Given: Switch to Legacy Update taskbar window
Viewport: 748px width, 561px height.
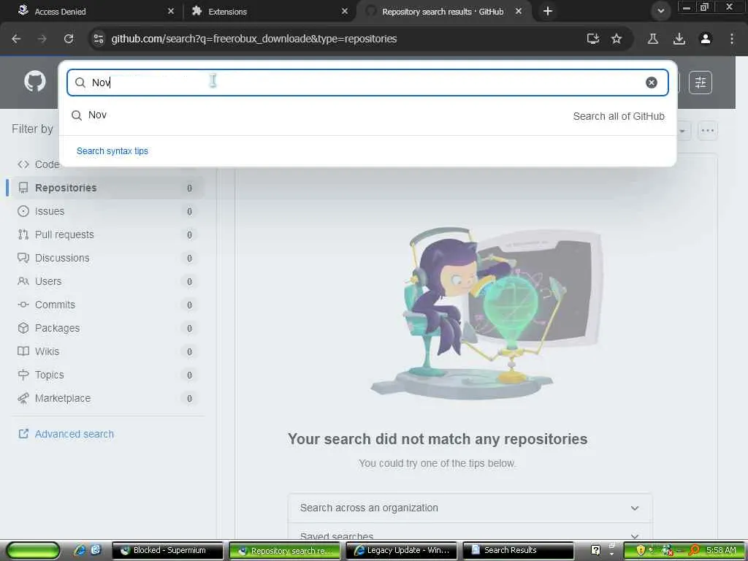Looking at the screenshot, I should click(402, 551).
